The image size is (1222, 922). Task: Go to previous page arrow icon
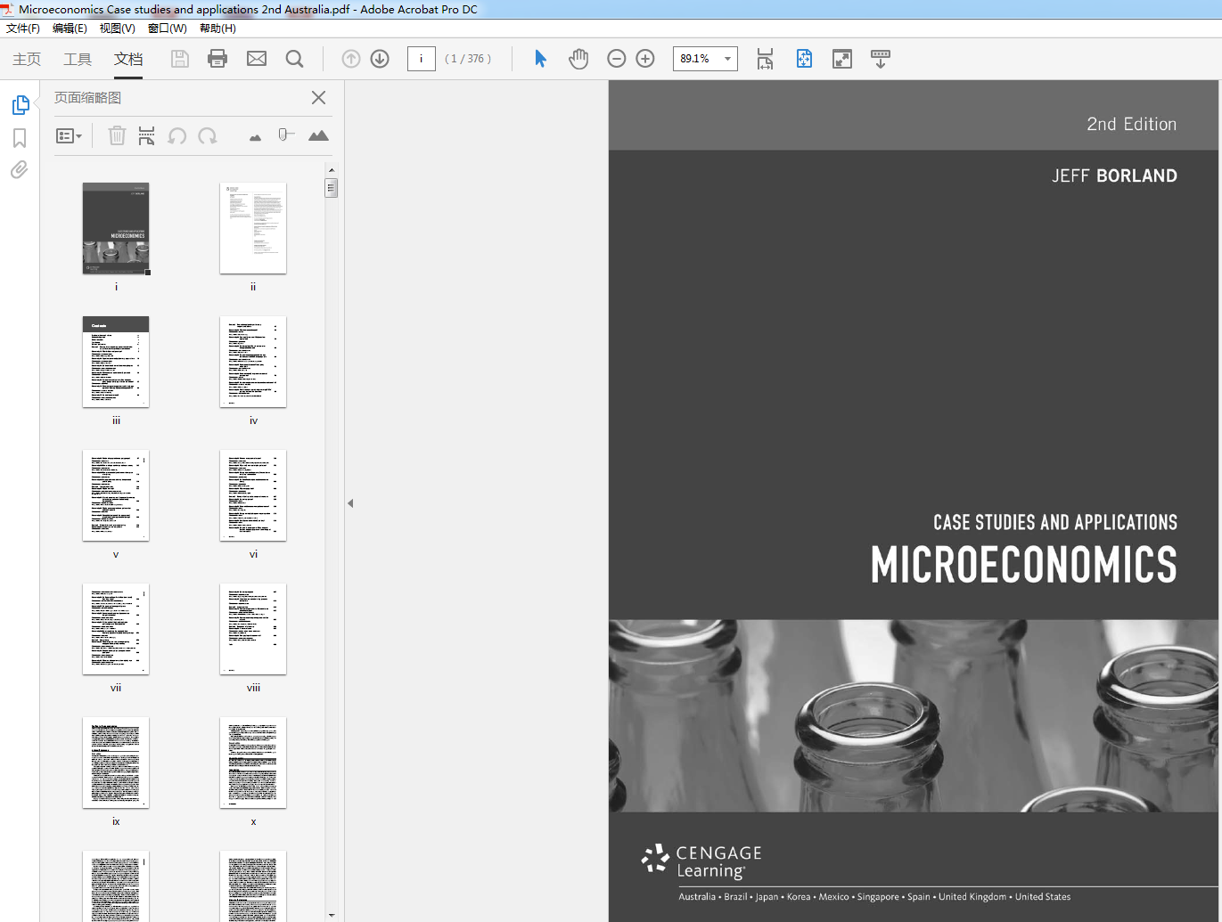coord(351,59)
